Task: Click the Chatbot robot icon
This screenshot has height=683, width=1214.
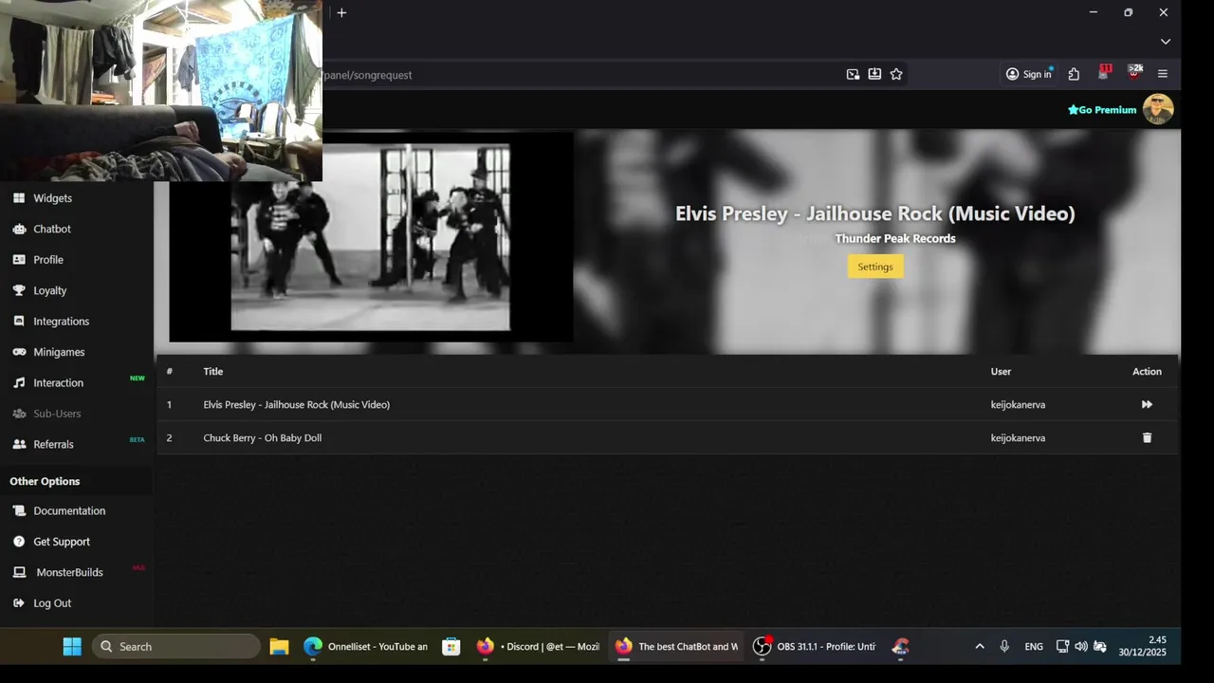Action: coord(19,229)
